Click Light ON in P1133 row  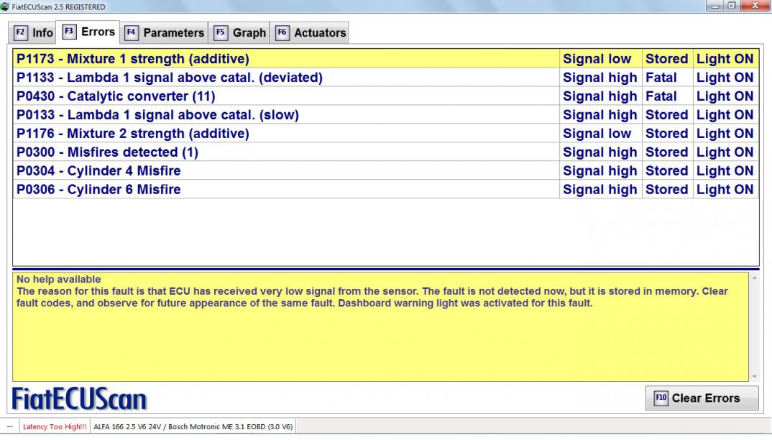pos(725,78)
